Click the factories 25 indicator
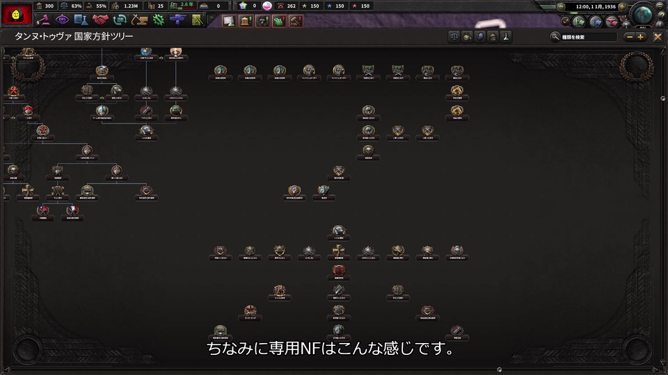668x375 pixels. coord(156,6)
